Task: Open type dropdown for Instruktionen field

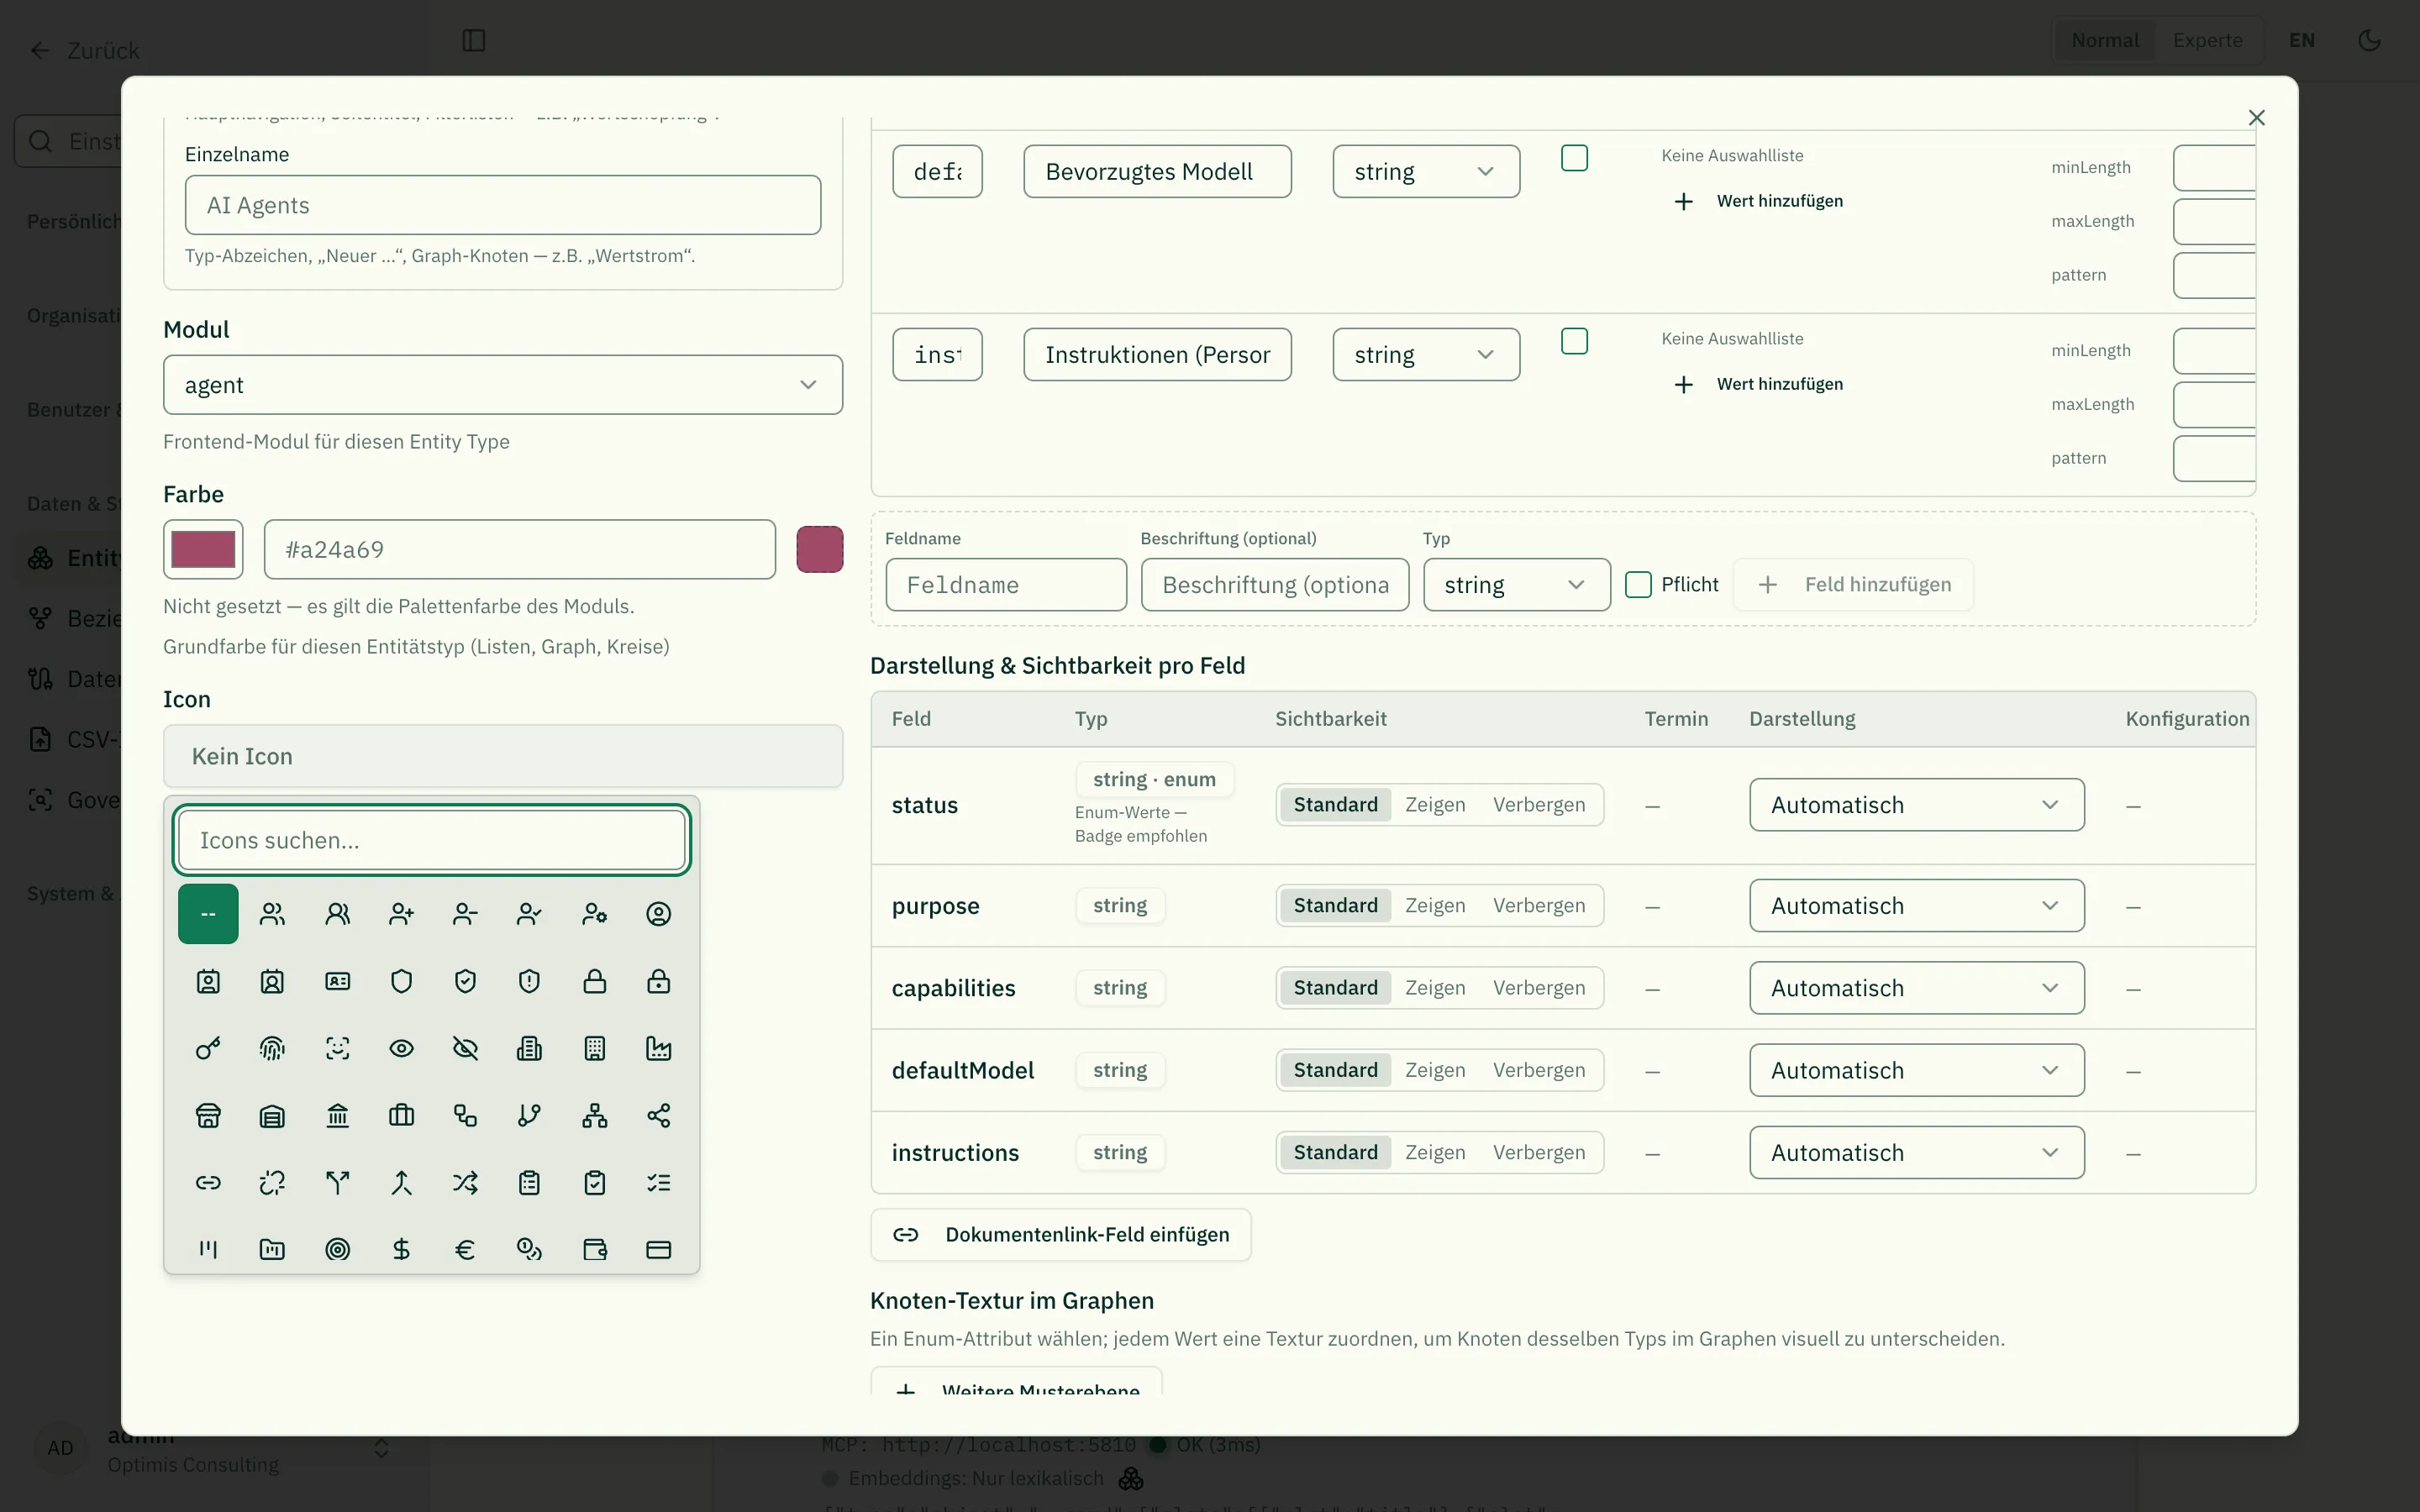Action: pos(1426,354)
